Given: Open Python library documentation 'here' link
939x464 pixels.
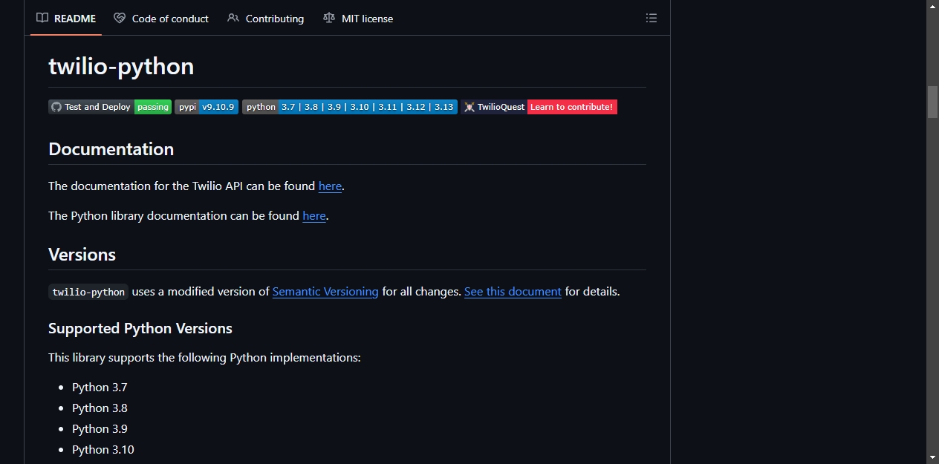Looking at the screenshot, I should pyautogui.click(x=314, y=216).
